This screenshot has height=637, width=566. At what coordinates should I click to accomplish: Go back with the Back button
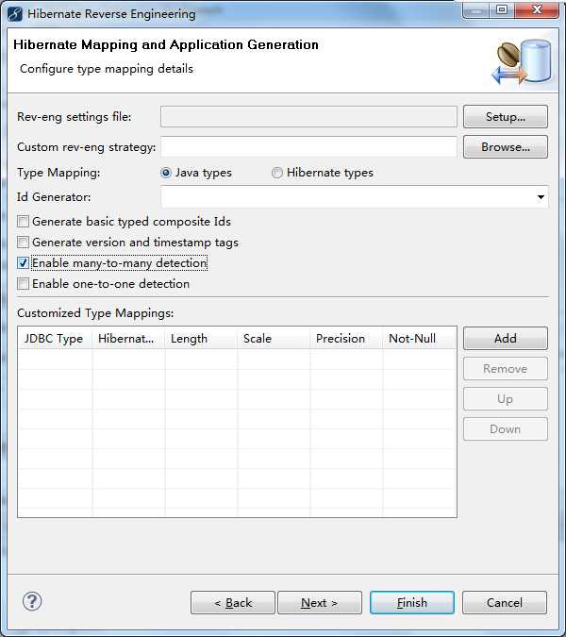point(233,602)
